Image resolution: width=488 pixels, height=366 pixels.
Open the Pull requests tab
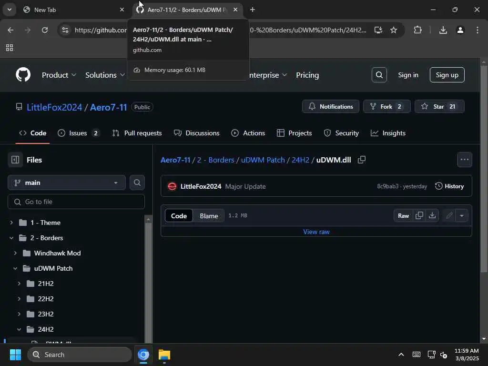[x=137, y=133]
